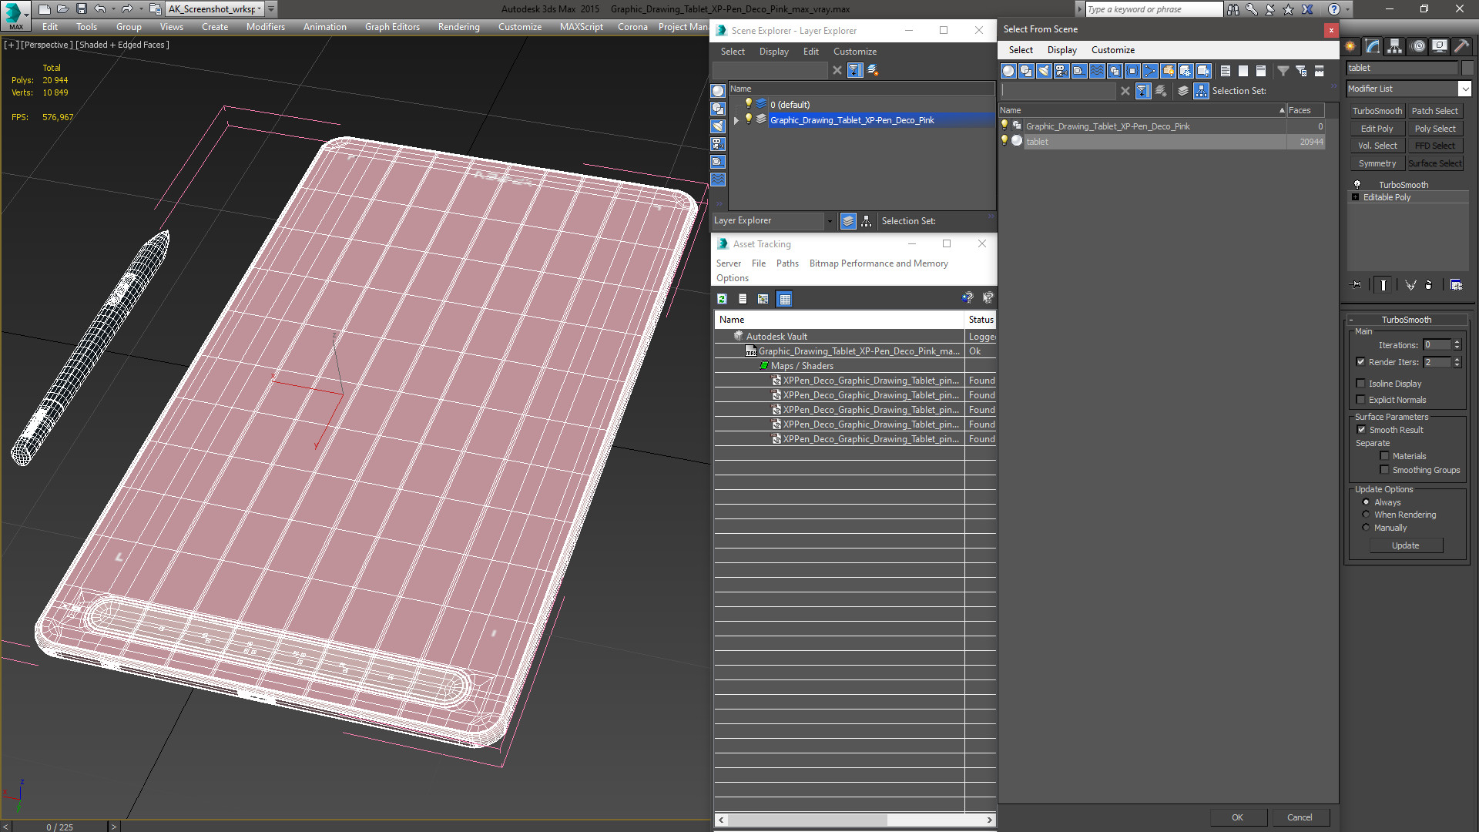
Task: Click OK button in Select From Scene
Action: [x=1237, y=817]
